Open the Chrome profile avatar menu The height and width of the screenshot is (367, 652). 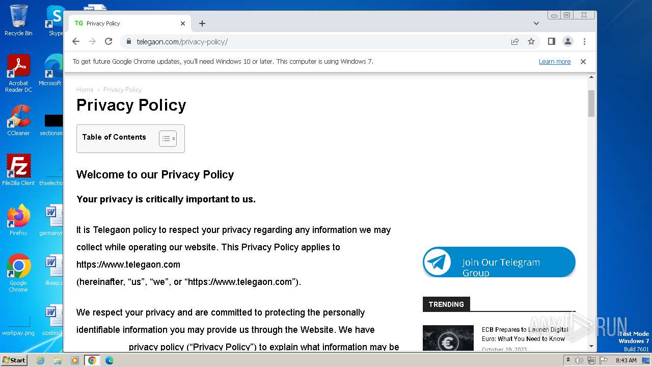(568, 42)
